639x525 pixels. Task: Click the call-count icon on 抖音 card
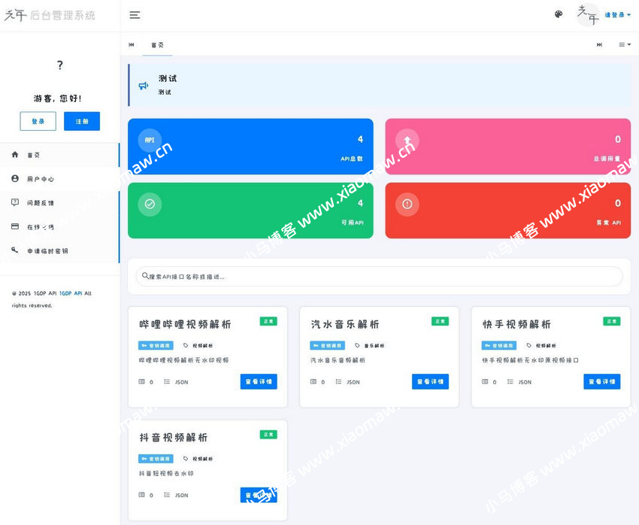coord(142,495)
